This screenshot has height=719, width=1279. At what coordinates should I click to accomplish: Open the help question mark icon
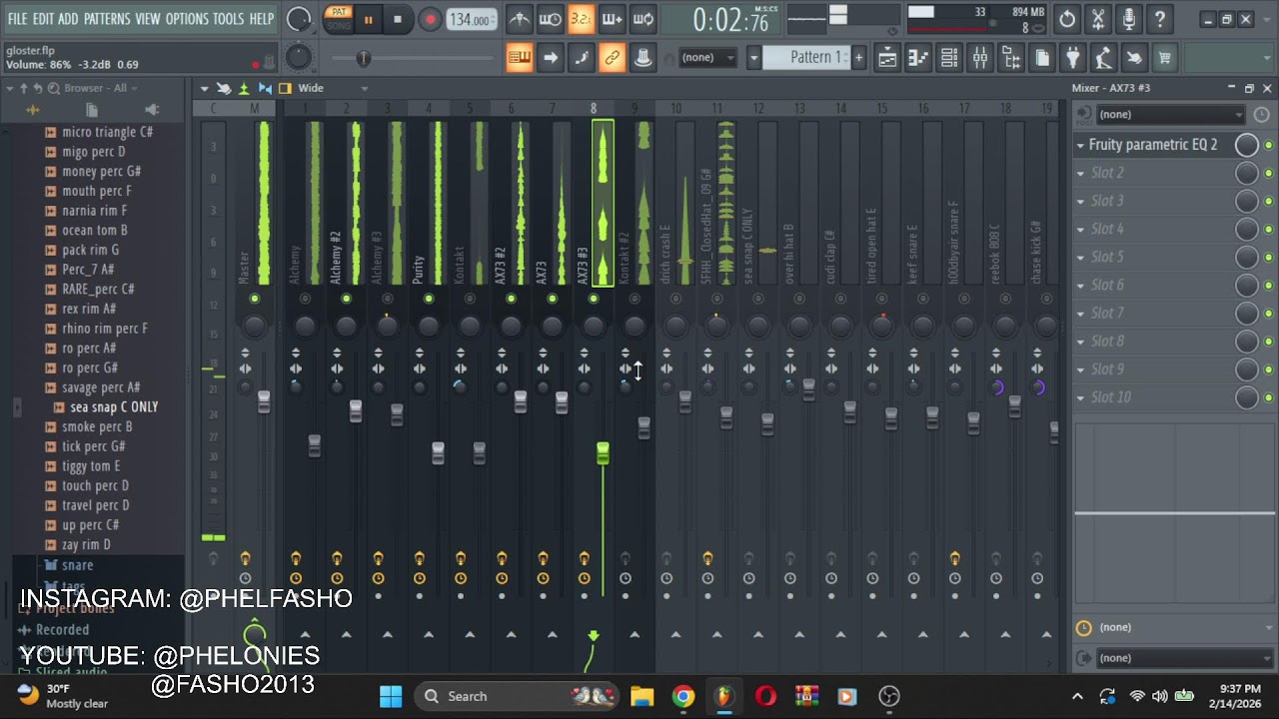click(x=1160, y=19)
